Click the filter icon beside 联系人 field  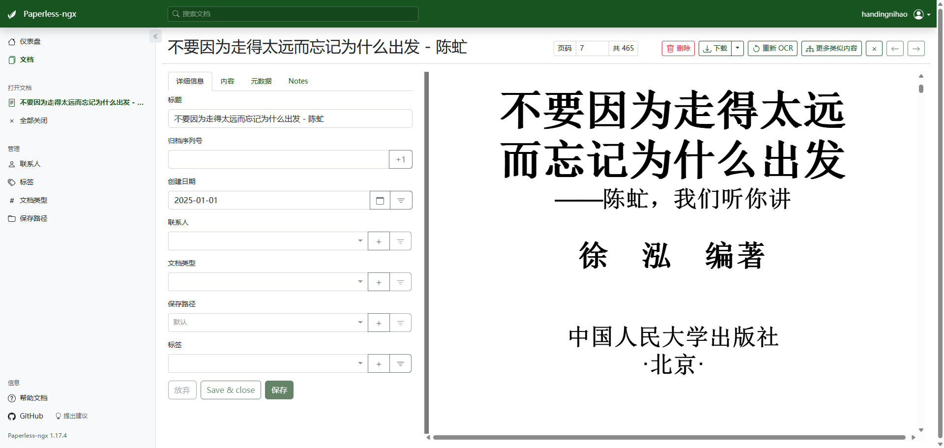(x=401, y=241)
